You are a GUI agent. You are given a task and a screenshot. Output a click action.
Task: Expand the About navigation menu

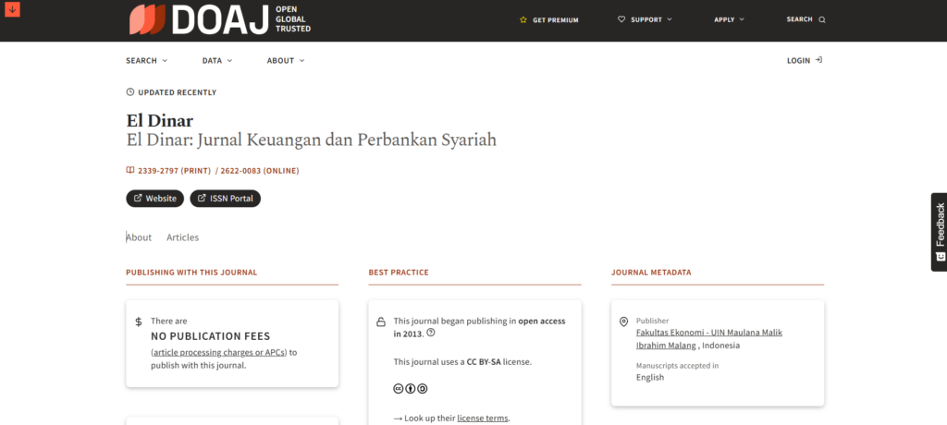[285, 60]
